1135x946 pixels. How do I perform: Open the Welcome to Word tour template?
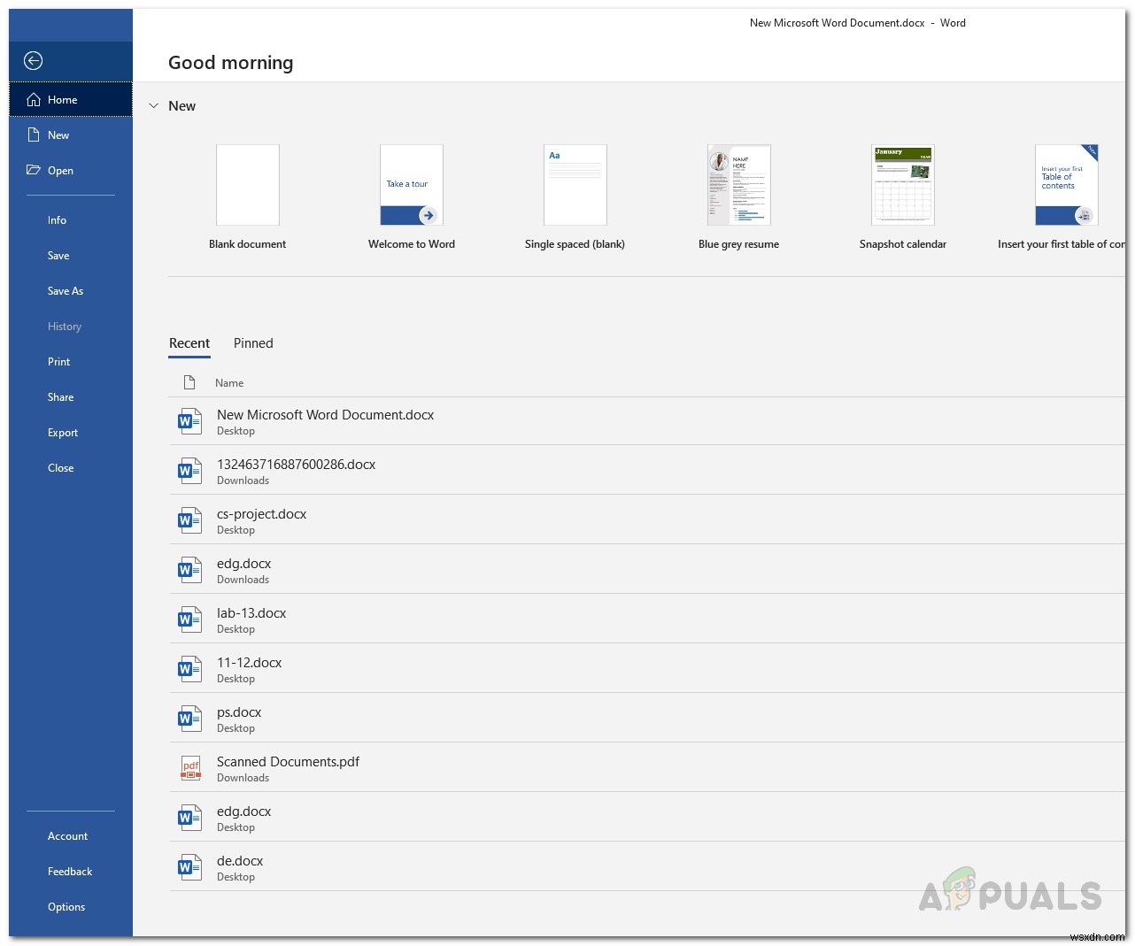412,185
